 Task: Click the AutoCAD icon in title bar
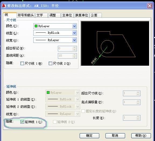click(4, 6)
